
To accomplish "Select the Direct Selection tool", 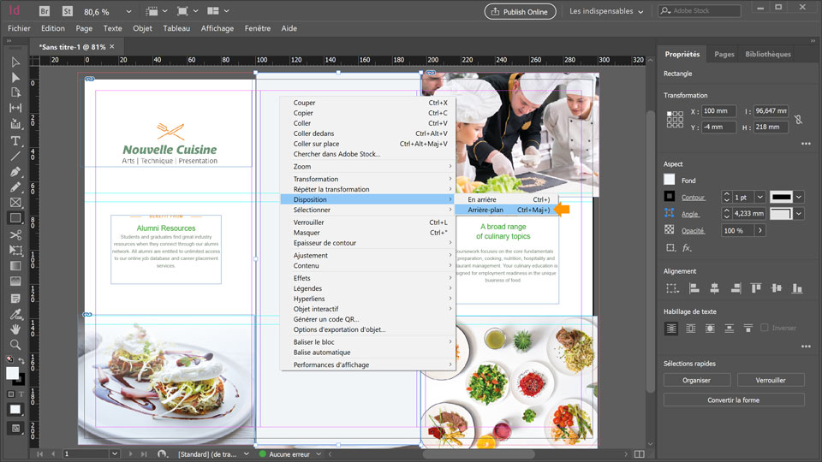I will click(15, 78).
